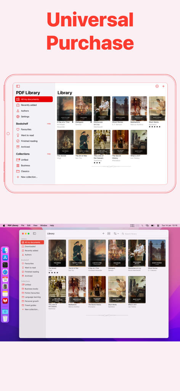
Task: Open the Window menu
Action: (x=43, y=225)
